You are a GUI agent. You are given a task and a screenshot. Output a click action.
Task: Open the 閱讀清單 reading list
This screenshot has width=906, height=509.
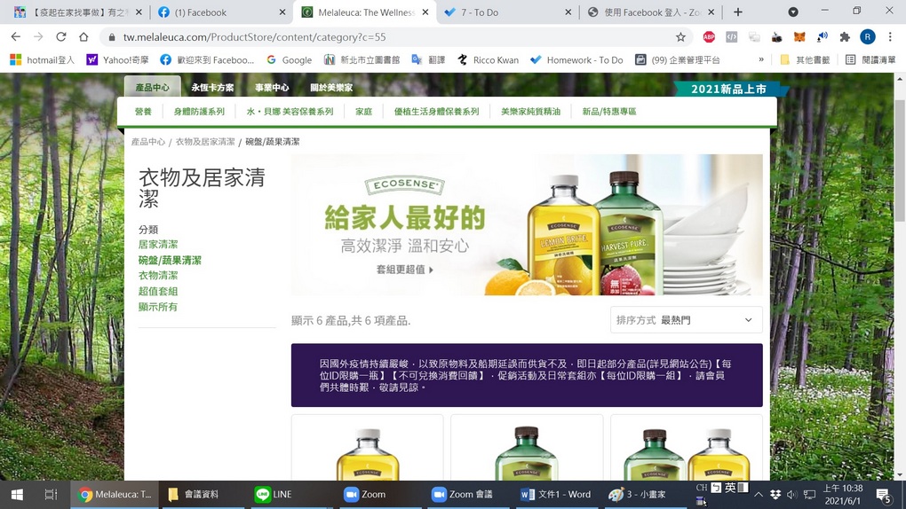point(870,60)
